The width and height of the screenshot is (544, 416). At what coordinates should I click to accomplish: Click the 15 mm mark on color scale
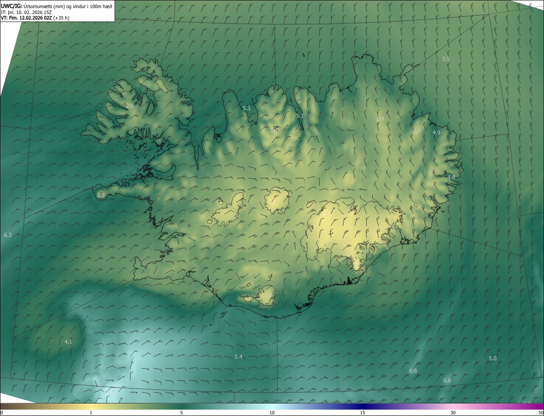click(x=363, y=413)
